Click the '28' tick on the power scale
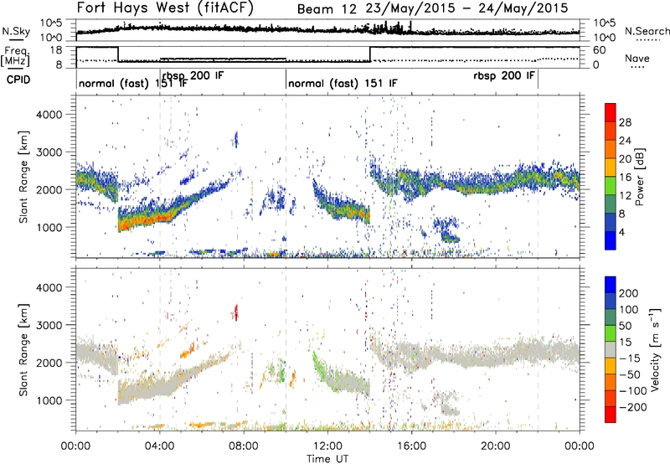 tap(625, 122)
